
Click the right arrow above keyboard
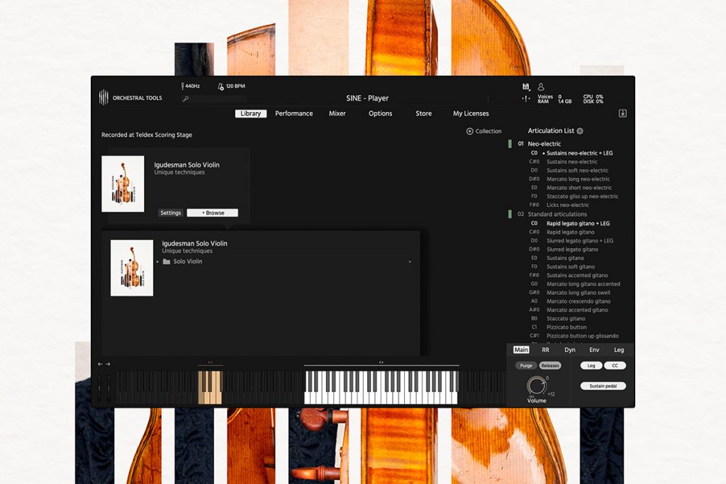(x=108, y=364)
